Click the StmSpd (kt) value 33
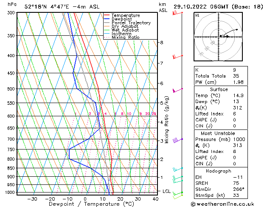Image resolution: width=267 pixels, height=207 pixels. 236,195
